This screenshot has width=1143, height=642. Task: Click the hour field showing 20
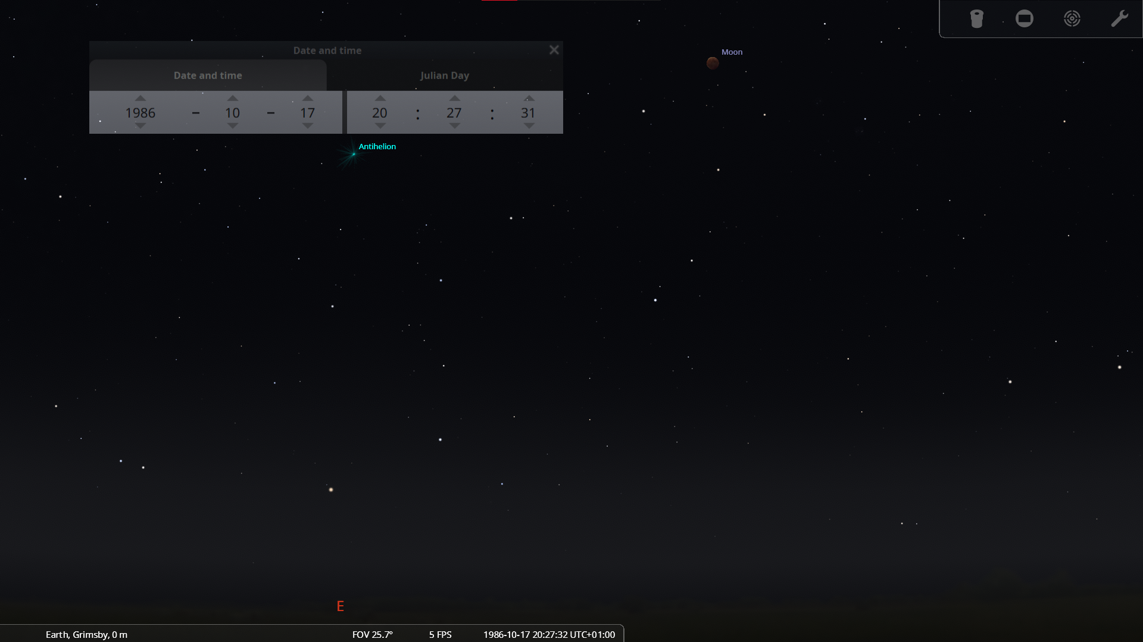pos(380,112)
